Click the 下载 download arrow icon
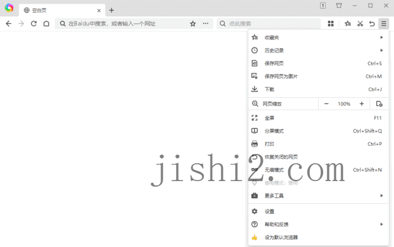 (x=254, y=89)
